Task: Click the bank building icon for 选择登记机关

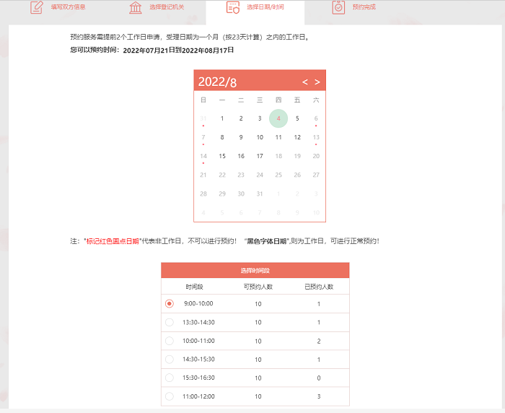Action: click(x=136, y=8)
